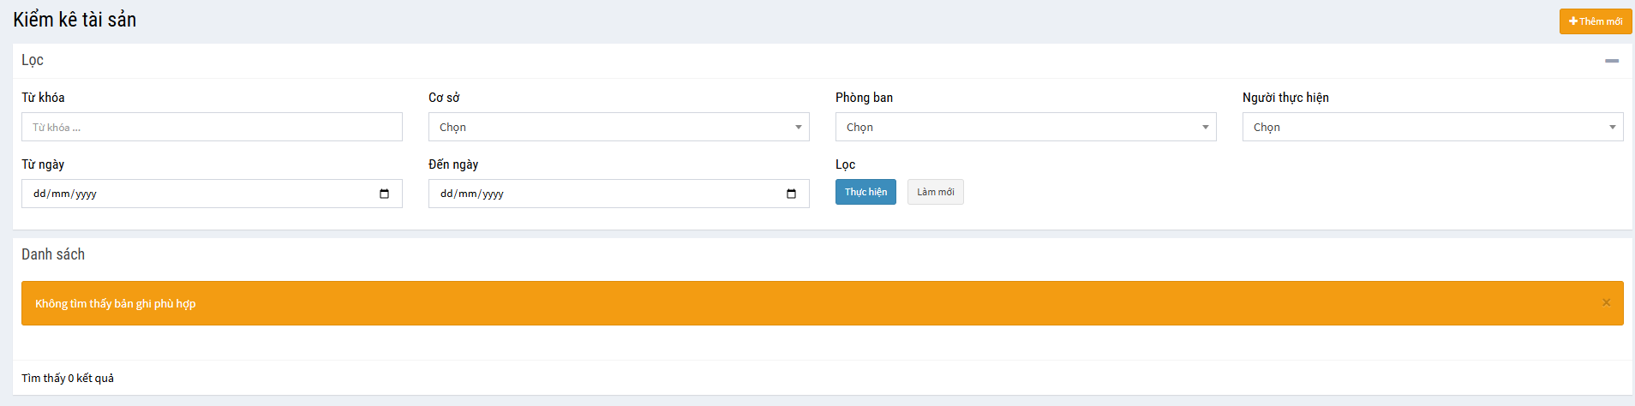
Task: Click the Không tìm thấy bản ghi message
Action: (x=116, y=303)
